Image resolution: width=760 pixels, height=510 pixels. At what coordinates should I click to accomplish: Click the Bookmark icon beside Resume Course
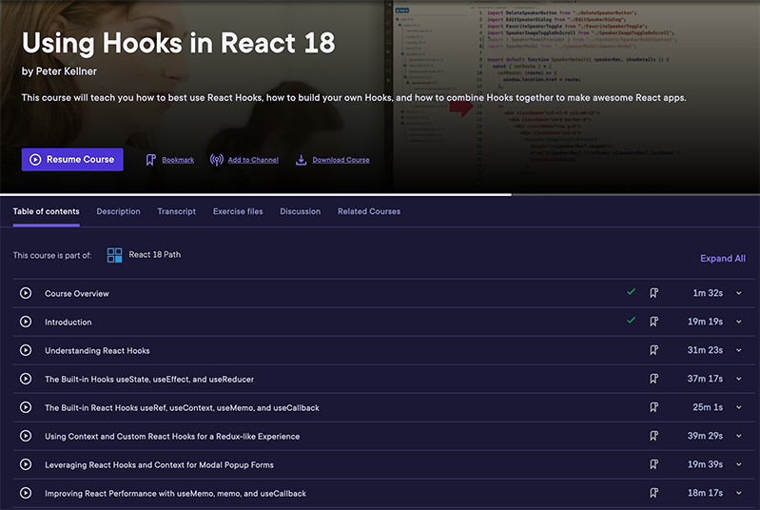(150, 160)
